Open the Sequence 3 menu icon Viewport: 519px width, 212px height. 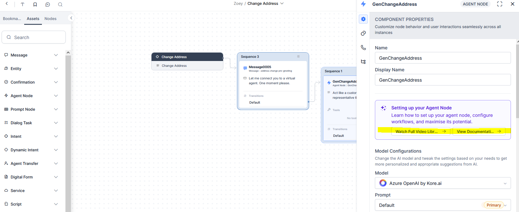299,56
